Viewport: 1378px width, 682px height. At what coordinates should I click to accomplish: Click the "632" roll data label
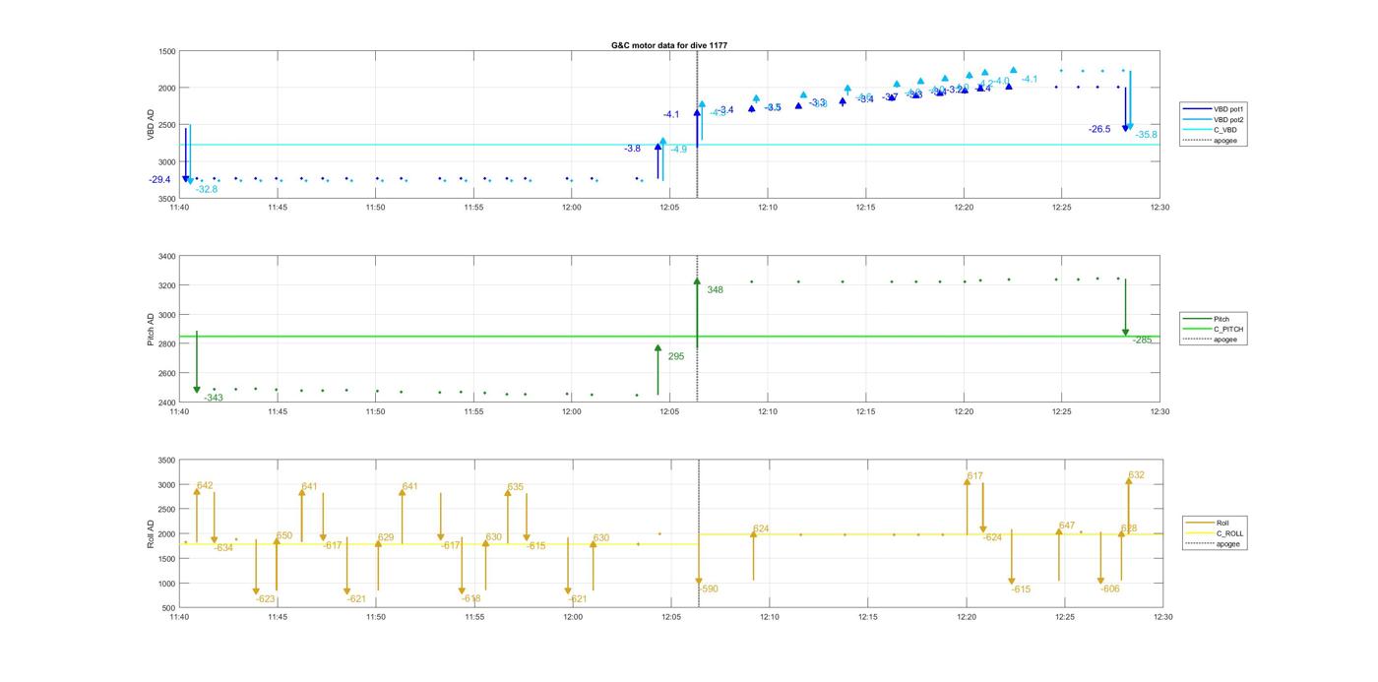pyautogui.click(x=1137, y=475)
